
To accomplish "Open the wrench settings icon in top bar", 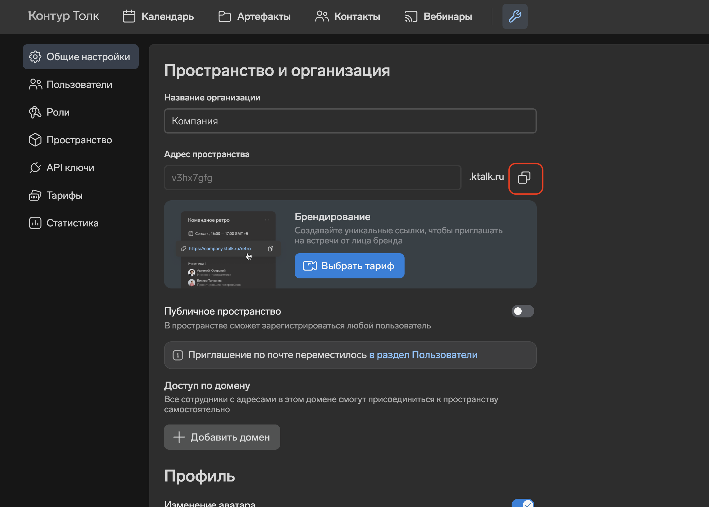I will [x=515, y=16].
